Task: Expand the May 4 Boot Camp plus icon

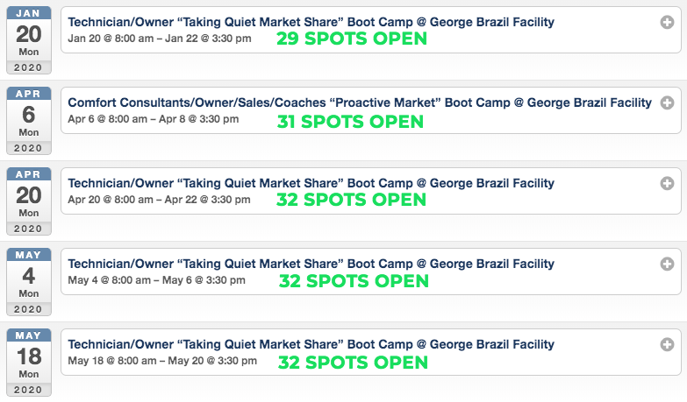Action: click(667, 264)
